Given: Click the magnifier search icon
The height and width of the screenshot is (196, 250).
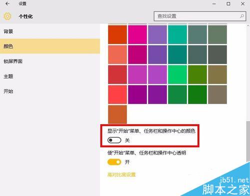Looking at the screenshot, I should (x=242, y=16).
